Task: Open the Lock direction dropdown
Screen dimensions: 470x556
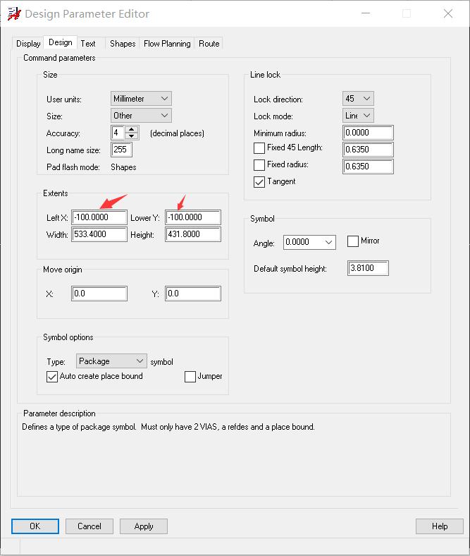Action: tap(358, 99)
